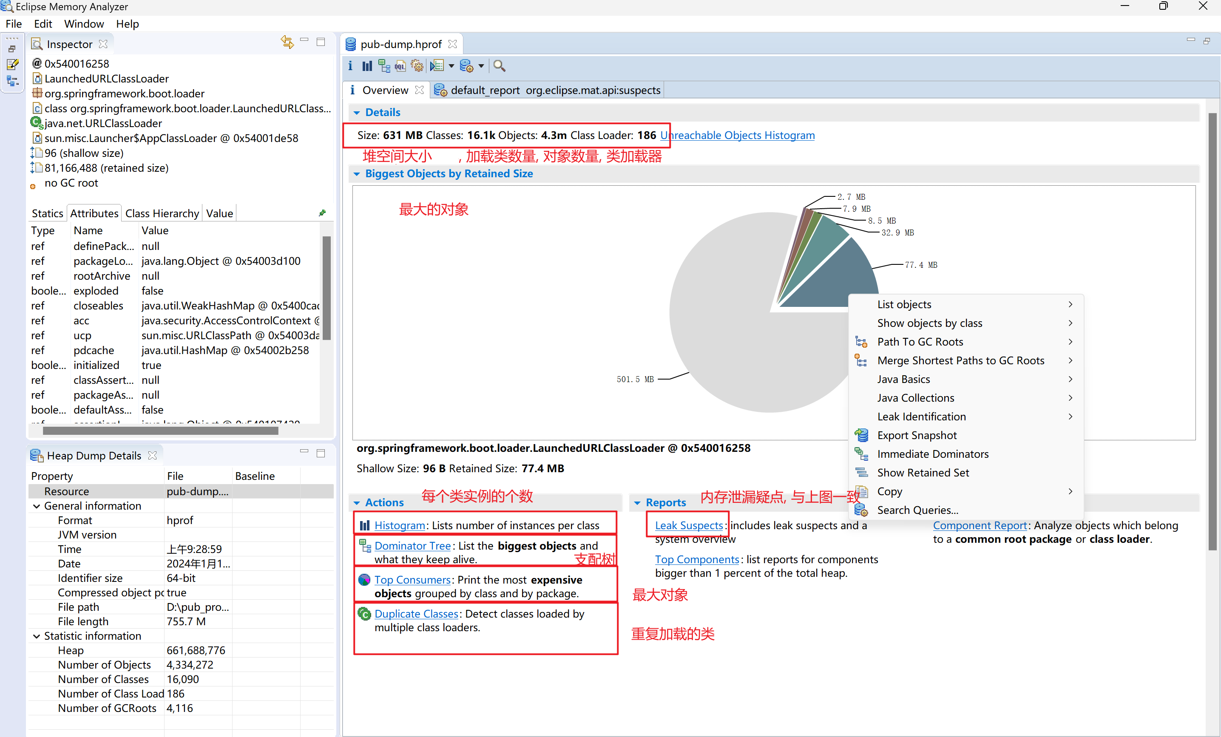This screenshot has height=737, width=1221.
Task: Open the Component Report link
Action: (980, 525)
